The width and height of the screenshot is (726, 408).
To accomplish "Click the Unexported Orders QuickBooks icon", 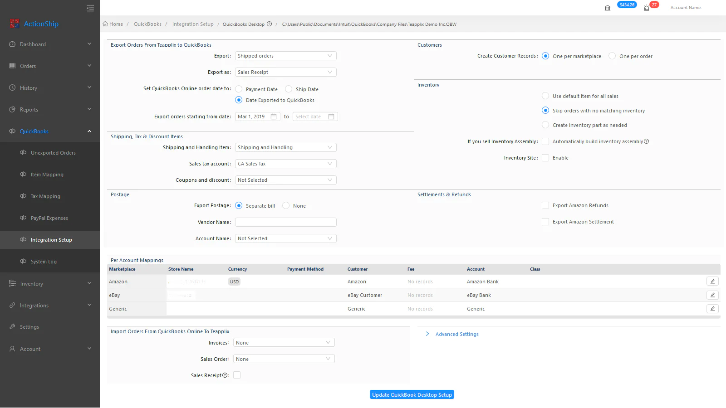I will (23, 153).
